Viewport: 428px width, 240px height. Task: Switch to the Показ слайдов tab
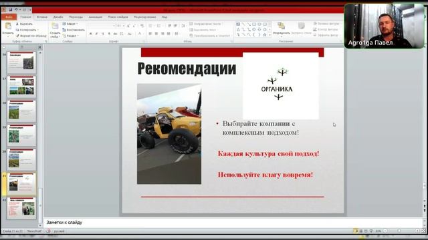(118, 17)
